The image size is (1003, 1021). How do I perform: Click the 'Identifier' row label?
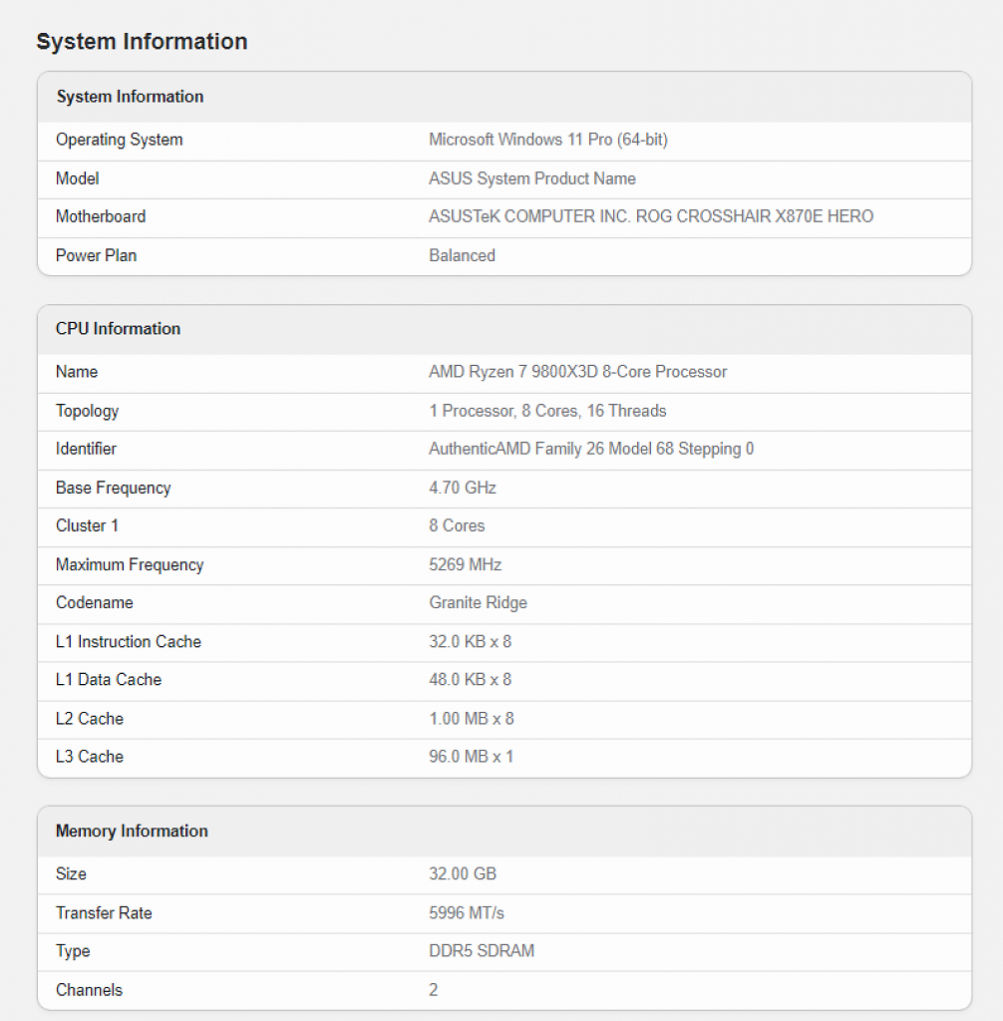86,449
